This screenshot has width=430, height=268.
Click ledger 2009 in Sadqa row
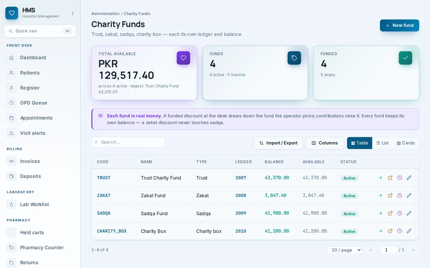[x=241, y=213]
